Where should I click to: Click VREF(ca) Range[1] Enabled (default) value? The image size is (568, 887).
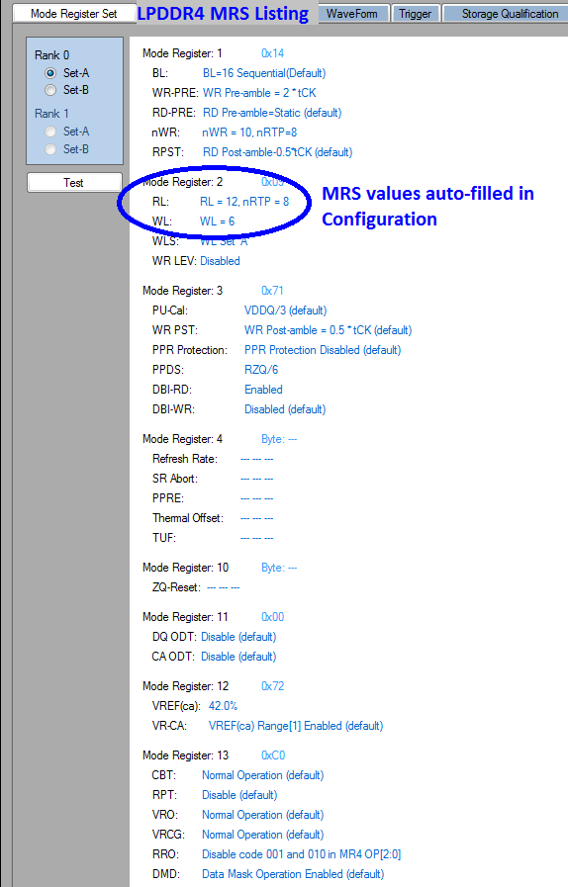point(296,725)
